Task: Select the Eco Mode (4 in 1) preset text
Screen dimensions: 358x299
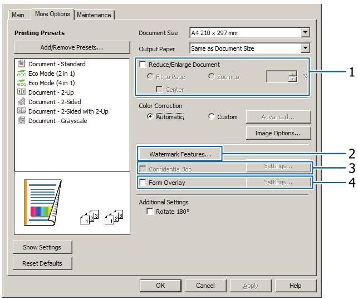Action: point(52,83)
